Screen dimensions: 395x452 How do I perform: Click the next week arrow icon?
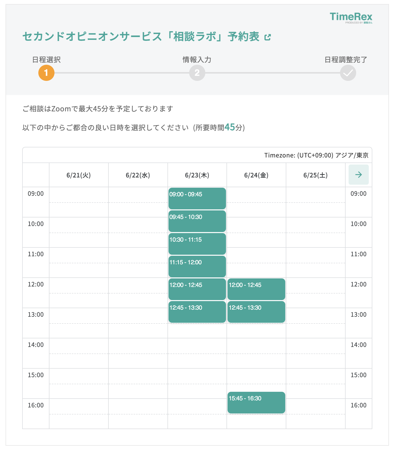(x=358, y=175)
